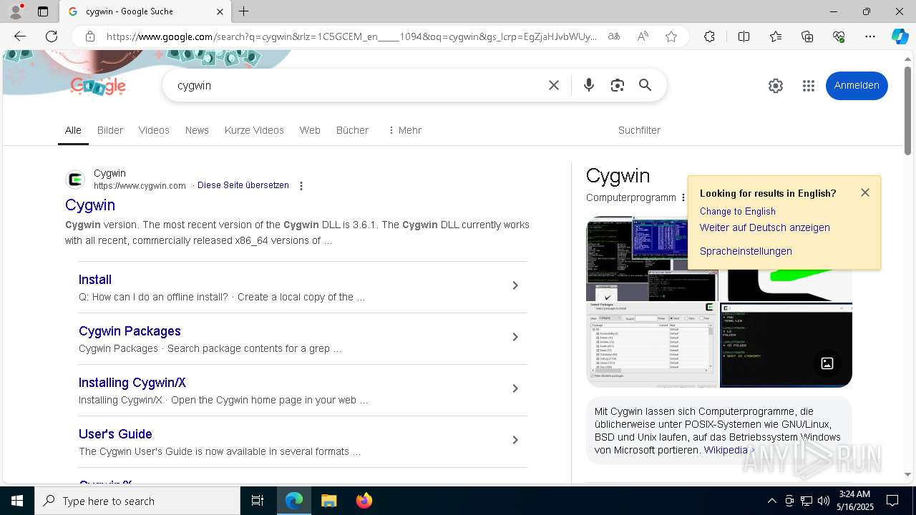The height and width of the screenshot is (515, 916).
Task: Click Change to English link
Action: pos(738,212)
